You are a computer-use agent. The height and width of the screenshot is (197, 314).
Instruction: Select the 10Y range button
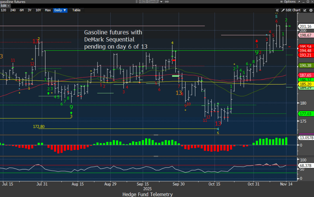coord(38,10)
